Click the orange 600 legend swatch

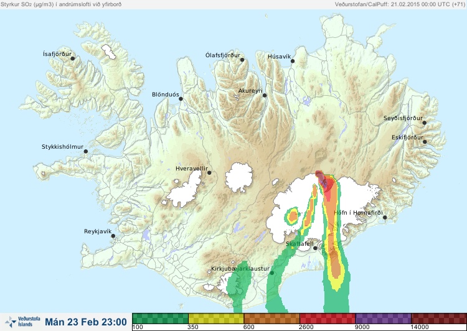271,319
